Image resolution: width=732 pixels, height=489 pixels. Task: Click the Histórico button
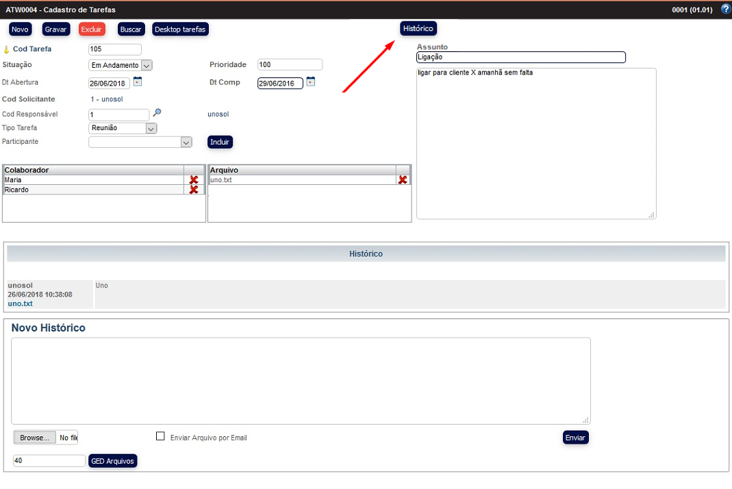click(418, 29)
